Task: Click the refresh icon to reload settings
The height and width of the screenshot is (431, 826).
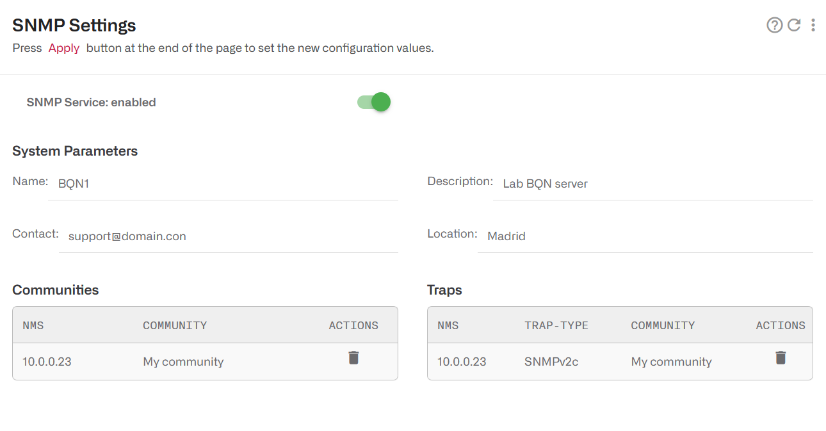Action: [794, 24]
